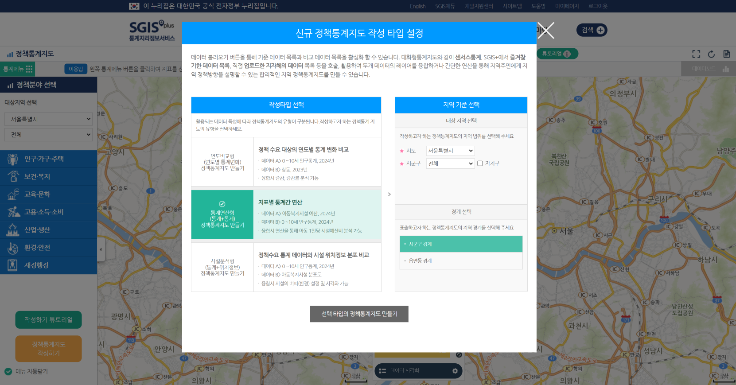Click 정책 수요 대상의 연도별 통계 변화 비교 title
Screen dimensions: 736x385
[x=303, y=150]
